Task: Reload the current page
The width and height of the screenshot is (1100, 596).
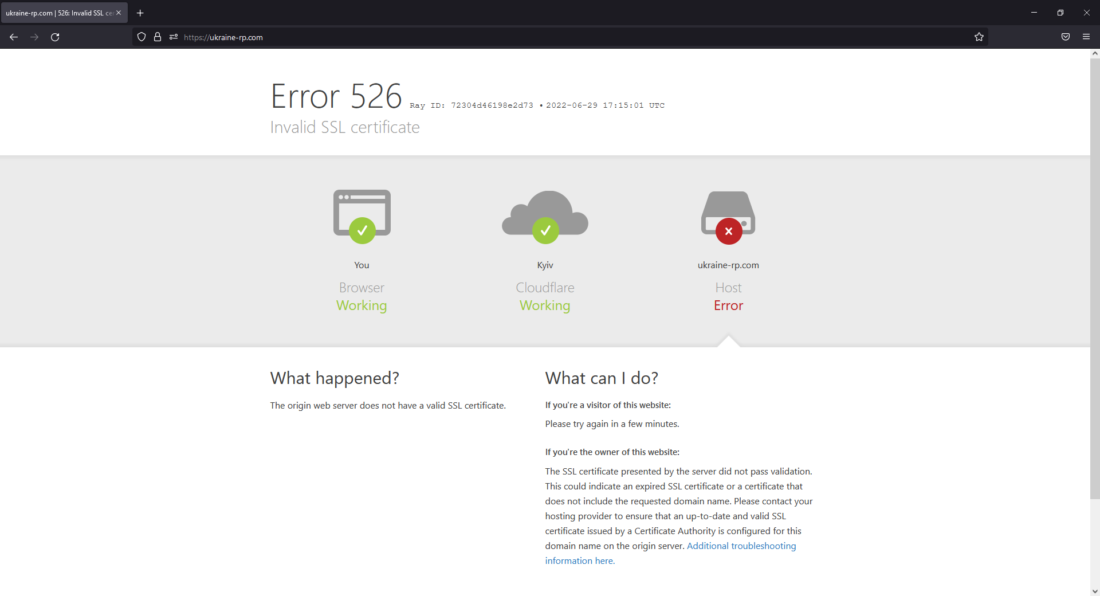Action: [55, 37]
